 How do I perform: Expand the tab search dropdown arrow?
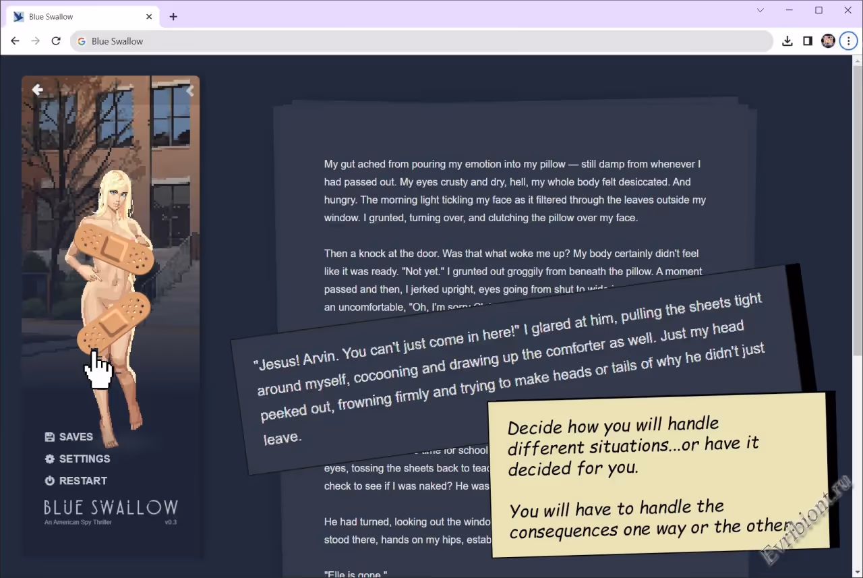click(x=761, y=10)
